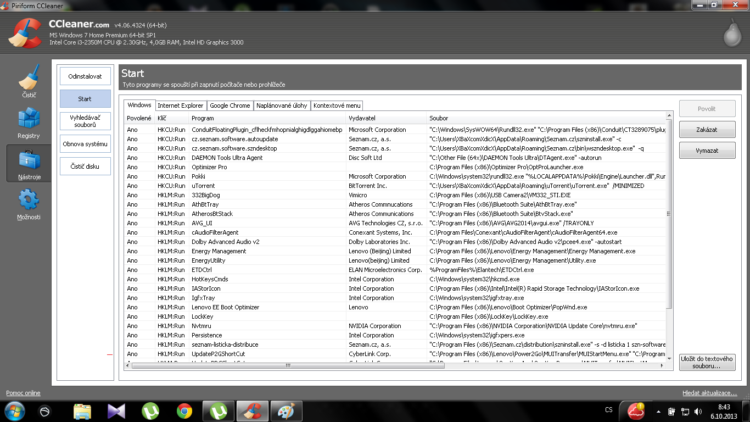Click the red tray icon with alert badge

coord(636,411)
